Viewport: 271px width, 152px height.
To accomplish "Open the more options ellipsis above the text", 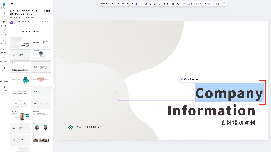I will (x=197, y=79).
